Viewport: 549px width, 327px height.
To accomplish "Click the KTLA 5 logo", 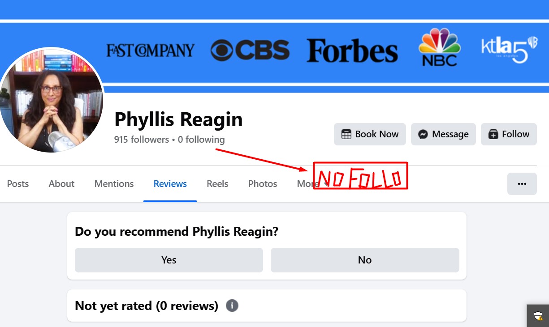I will [x=509, y=50].
